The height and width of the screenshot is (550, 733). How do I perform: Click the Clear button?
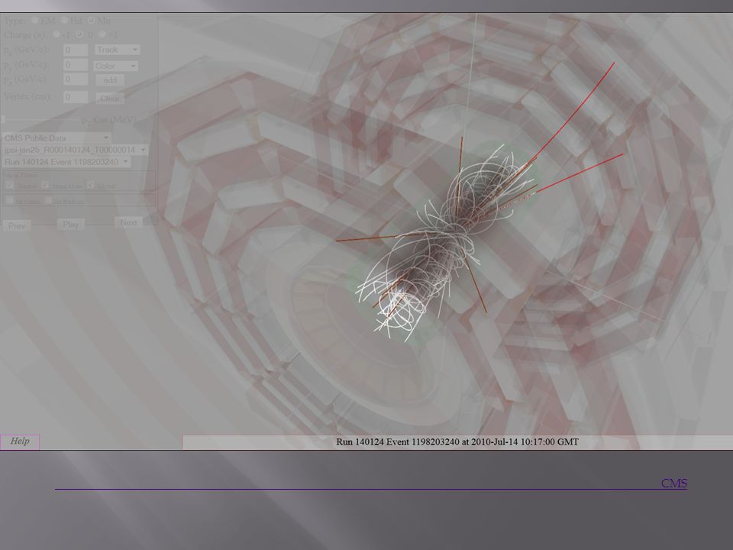tap(110, 99)
